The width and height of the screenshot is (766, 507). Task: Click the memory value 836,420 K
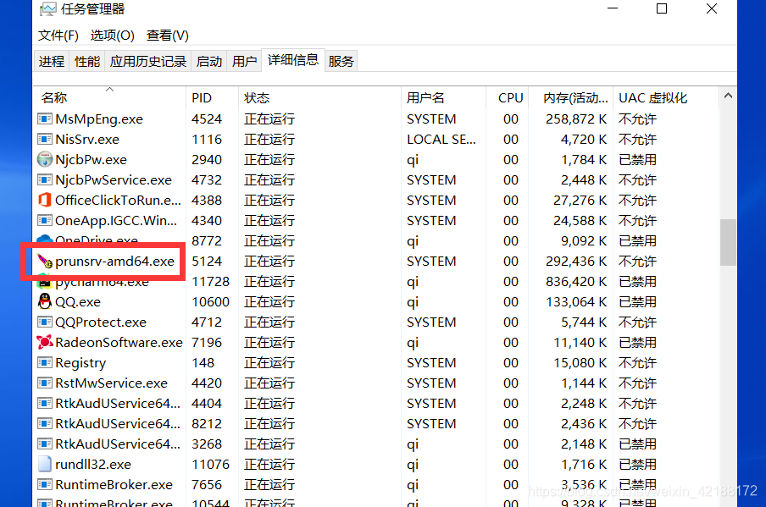[576, 281]
